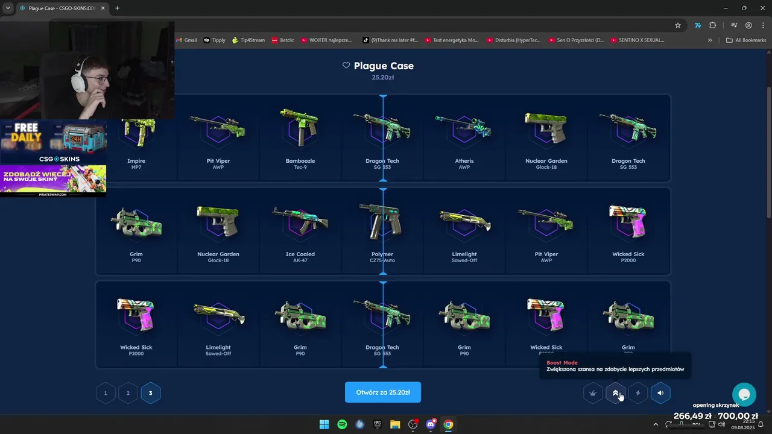Click the crown mode hexagon icon
Viewport: 772px width, 434px height.
tap(593, 393)
